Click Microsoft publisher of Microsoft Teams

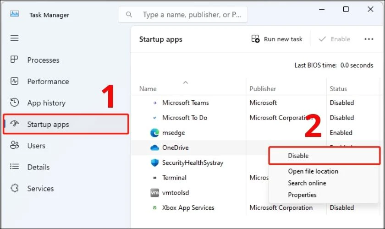[x=263, y=103]
